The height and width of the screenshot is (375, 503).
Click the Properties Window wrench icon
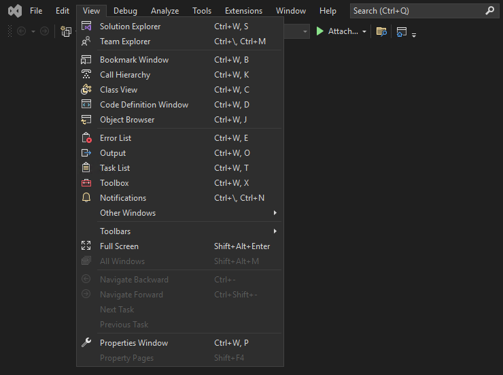click(x=86, y=342)
